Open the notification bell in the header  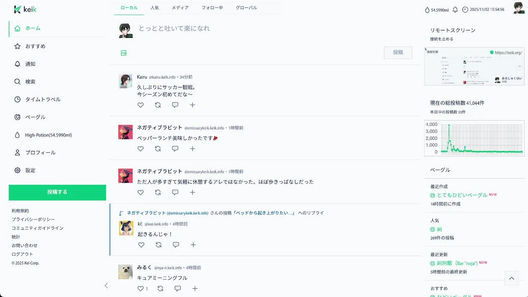[455, 9]
